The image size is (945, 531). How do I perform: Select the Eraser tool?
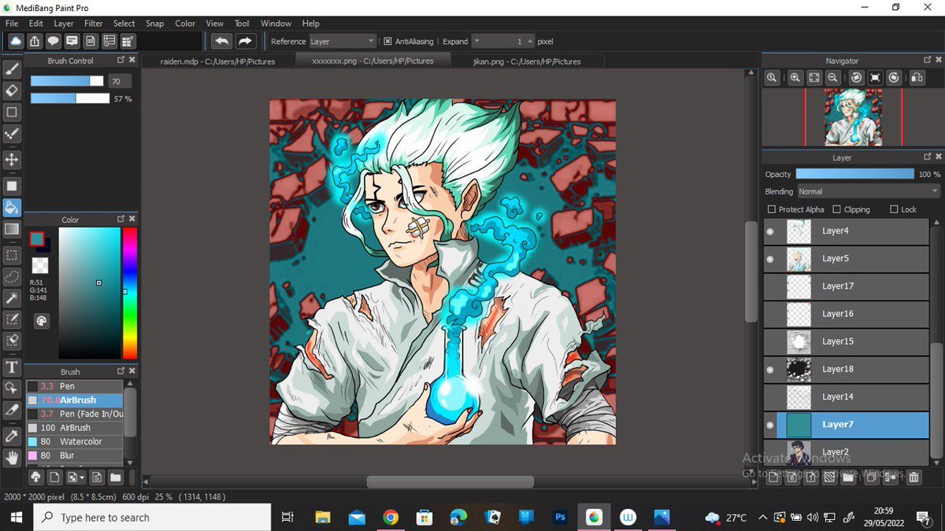(x=12, y=90)
